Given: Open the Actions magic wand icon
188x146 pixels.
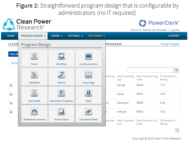Looking at the screenshot, I should click(61, 74).
